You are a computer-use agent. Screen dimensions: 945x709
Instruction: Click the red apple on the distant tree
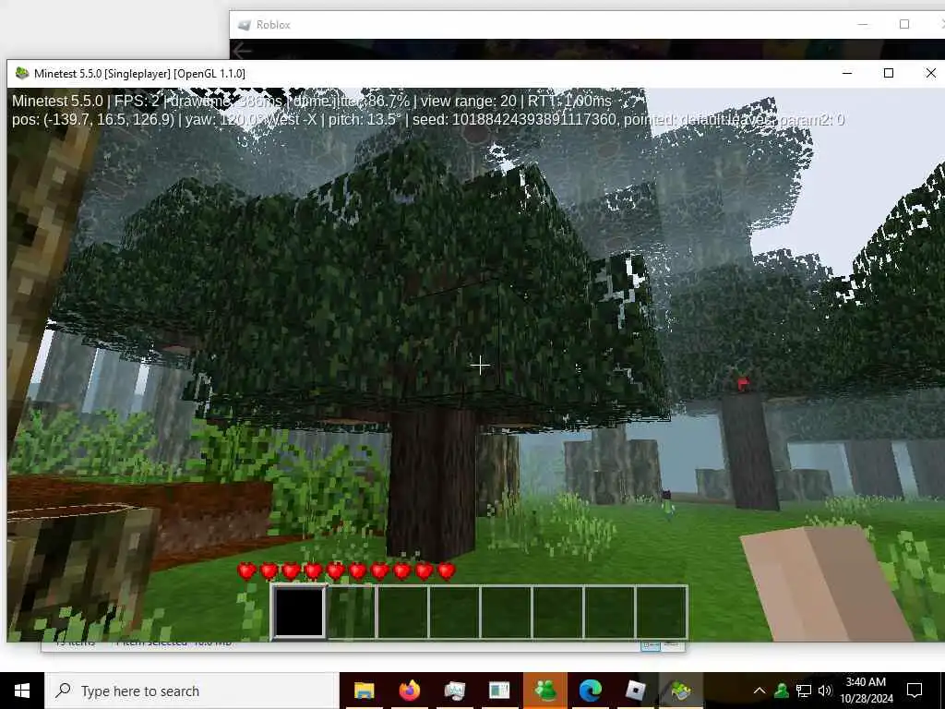[743, 383]
